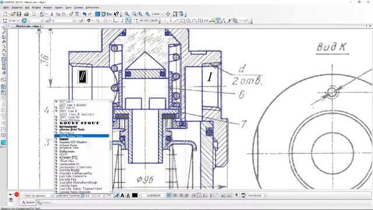
Task: Open the Библиотеки menu
Action: tap(92, 8)
